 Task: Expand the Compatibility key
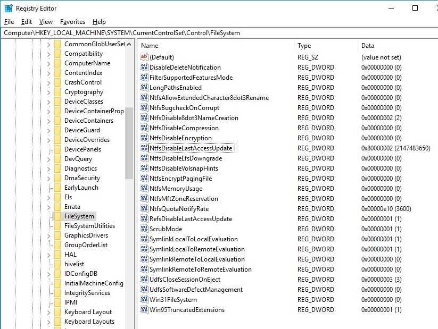click(48, 54)
